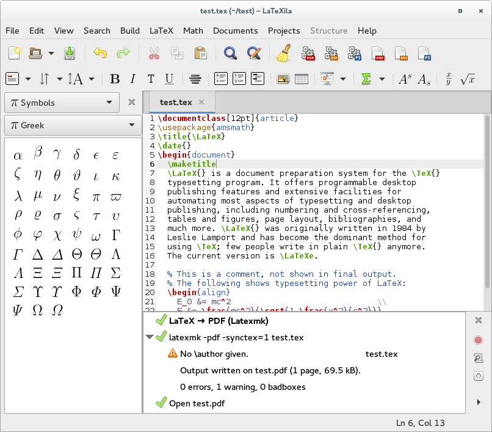View the DVI output file

tap(401, 53)
